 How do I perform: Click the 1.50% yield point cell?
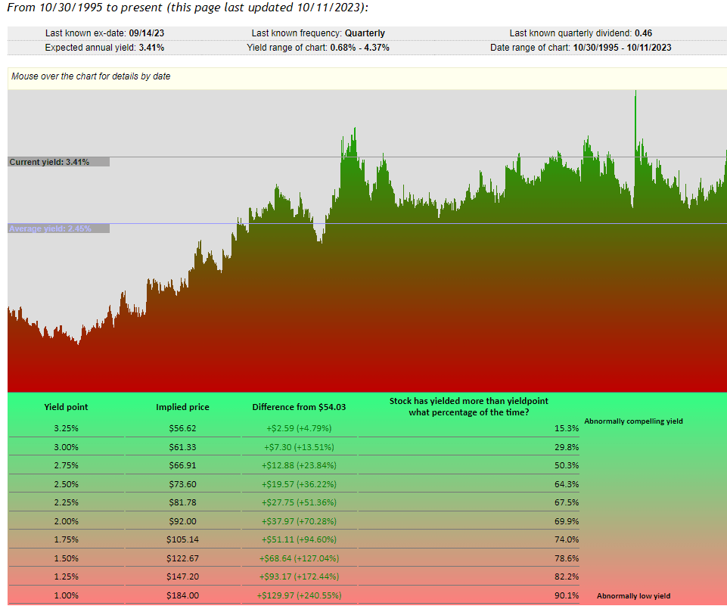[x=67, y=558]
